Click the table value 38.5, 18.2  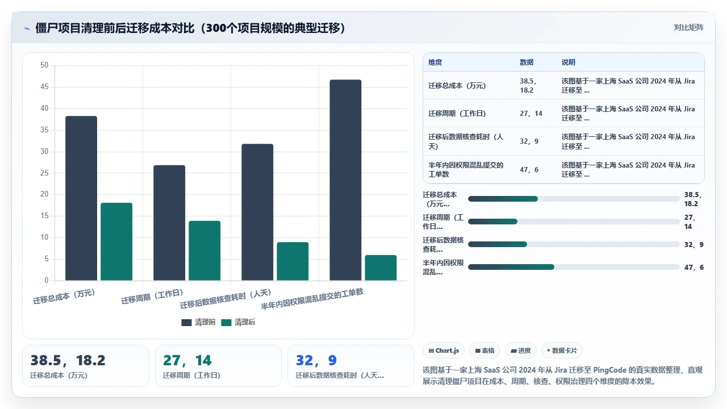[528, 86]
